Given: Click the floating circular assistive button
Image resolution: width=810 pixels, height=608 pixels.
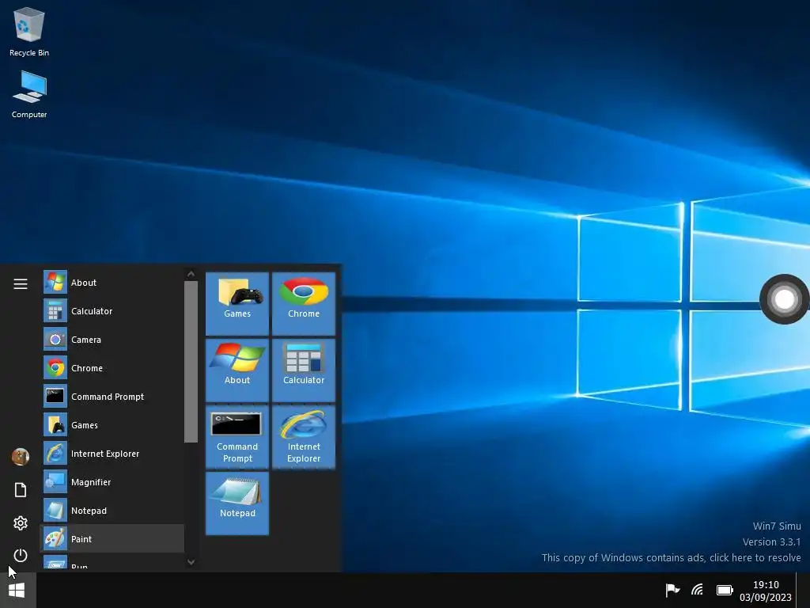Looking at the screenshot, I should (x=784, y=298).
